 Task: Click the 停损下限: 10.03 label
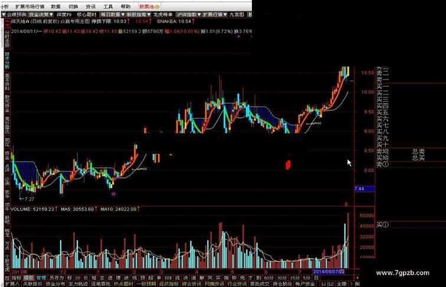click(109, 21)
